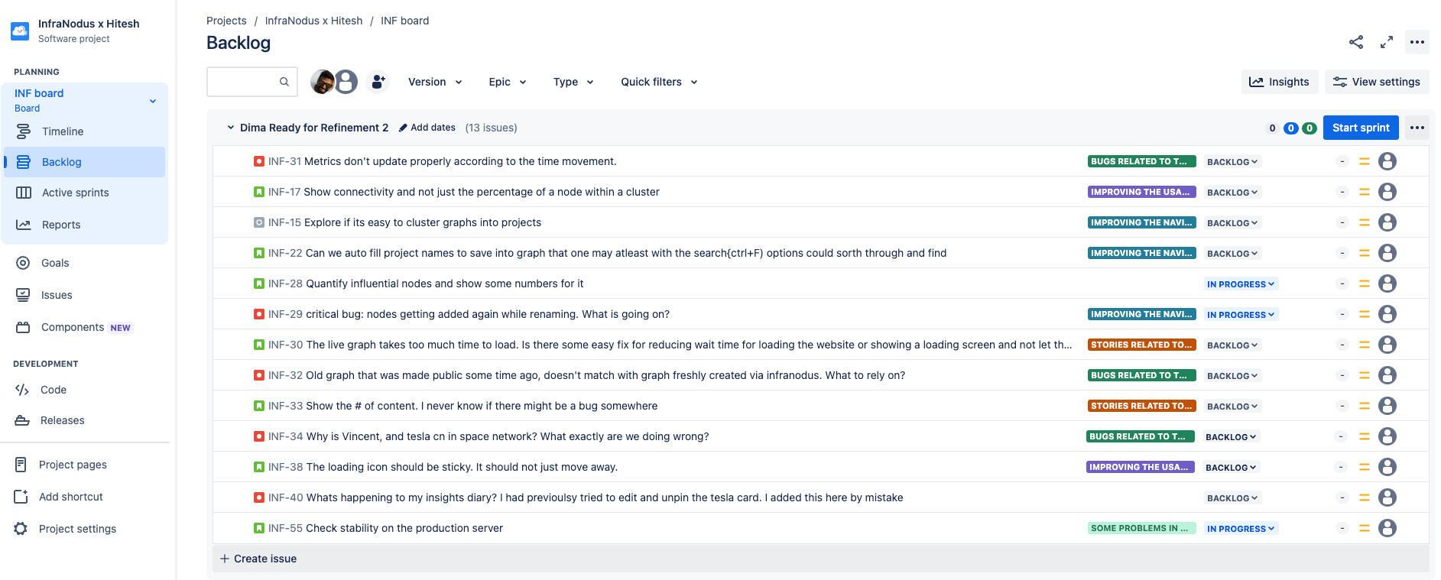Click the purple epic label on INF-17

tap(1141, 192)
